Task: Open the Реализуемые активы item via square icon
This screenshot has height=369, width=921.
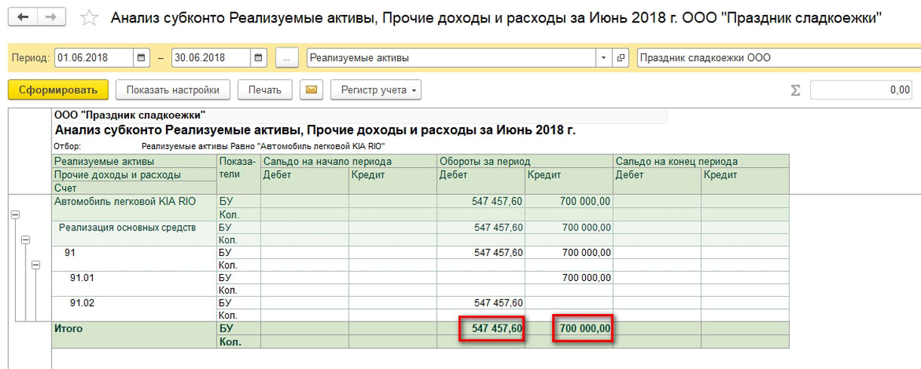Action: (622, 57)
